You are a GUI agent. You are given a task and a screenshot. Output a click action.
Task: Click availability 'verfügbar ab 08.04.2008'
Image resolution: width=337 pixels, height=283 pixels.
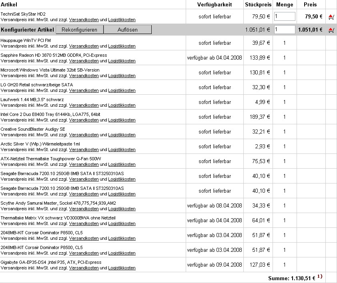215,206
